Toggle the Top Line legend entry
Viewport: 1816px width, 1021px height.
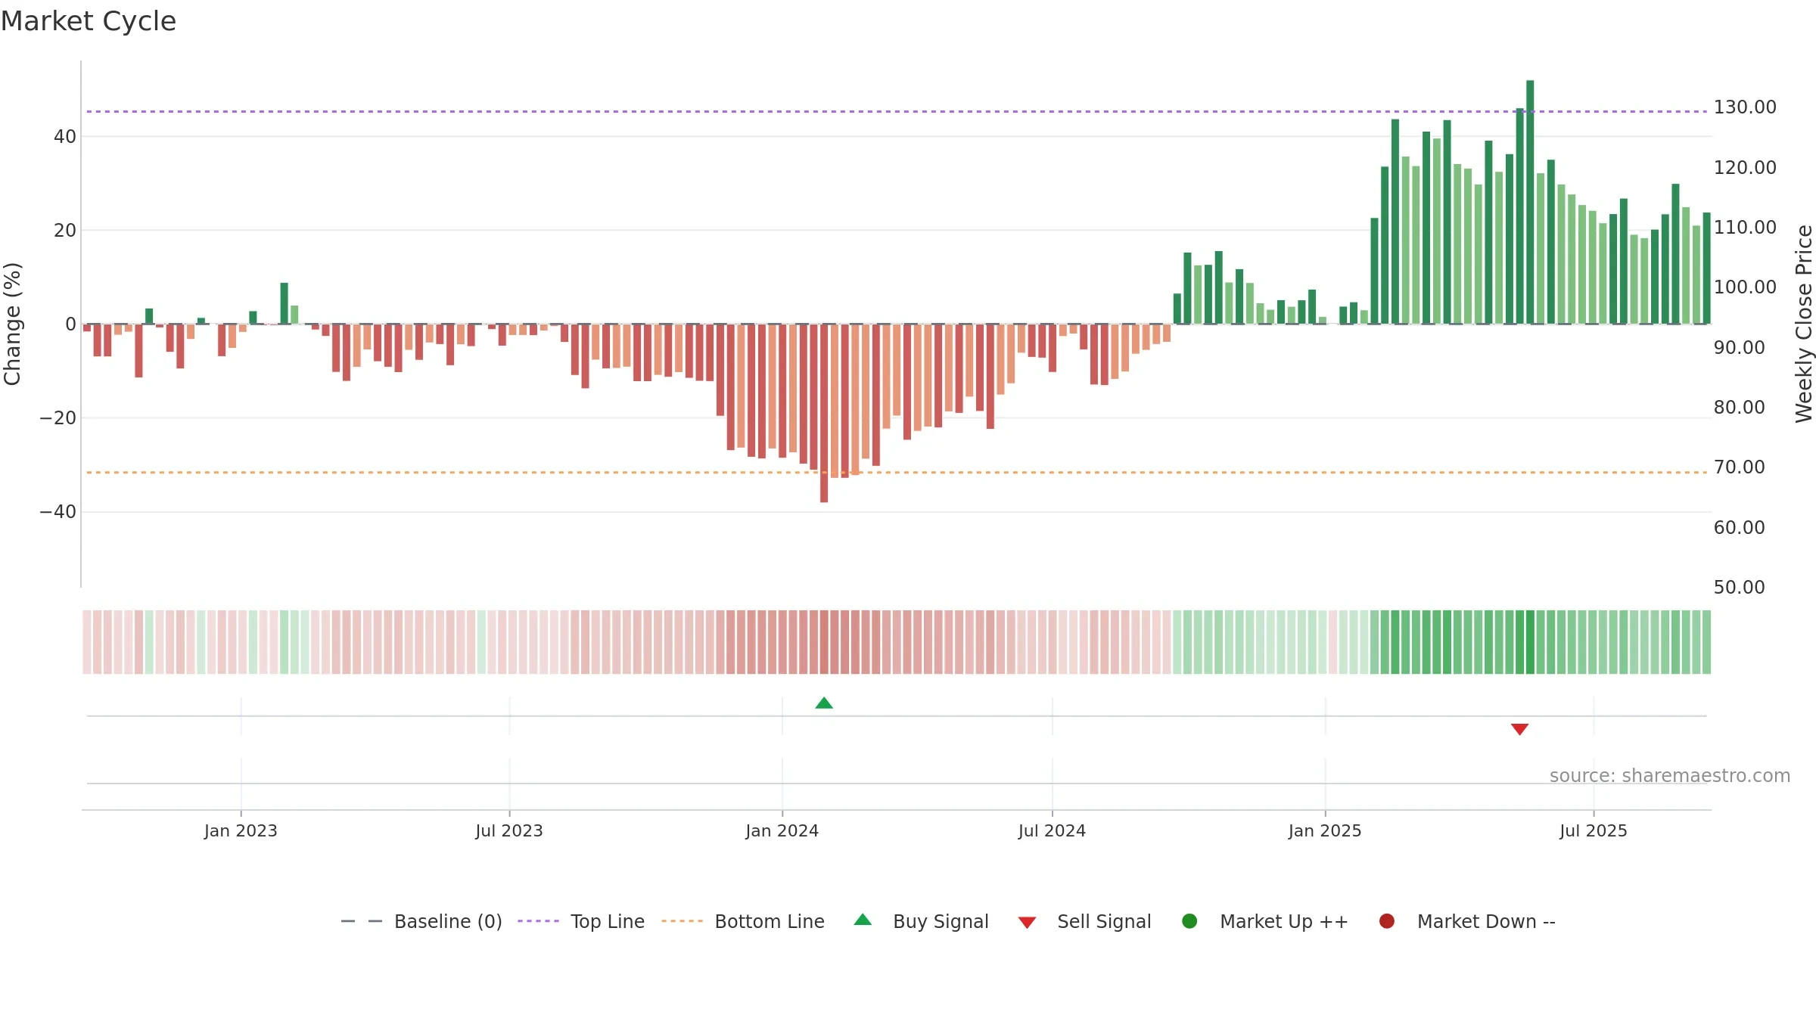pos(581,921)
